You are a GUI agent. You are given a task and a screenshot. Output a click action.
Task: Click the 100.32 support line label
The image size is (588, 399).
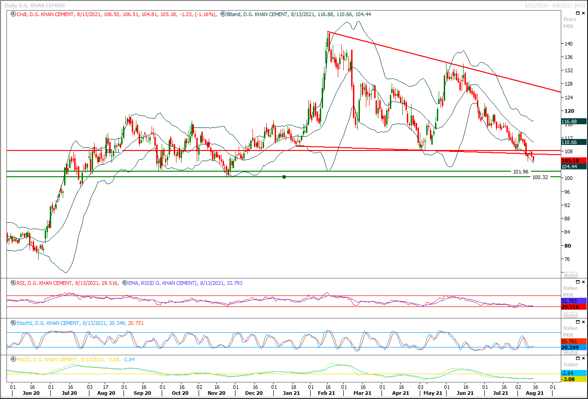[x=540, y=177]
